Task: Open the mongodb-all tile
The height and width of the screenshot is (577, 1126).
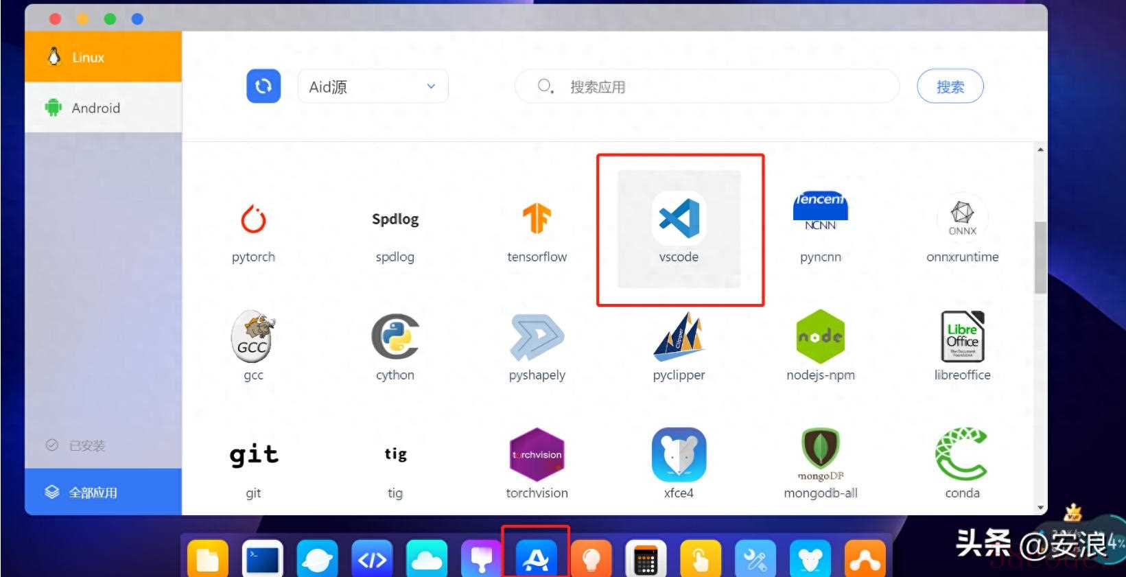Action: point(821,464)
